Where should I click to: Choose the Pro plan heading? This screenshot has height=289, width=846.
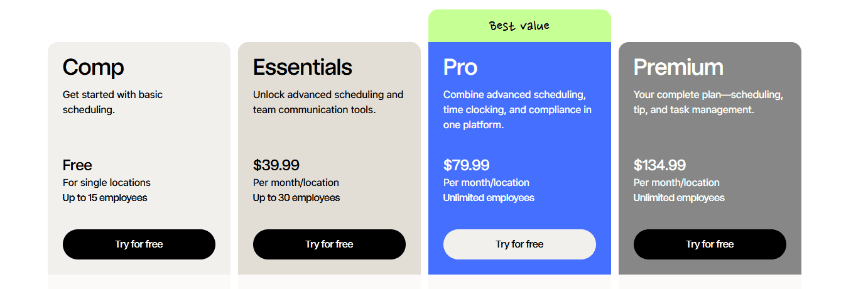click(460, 67)
